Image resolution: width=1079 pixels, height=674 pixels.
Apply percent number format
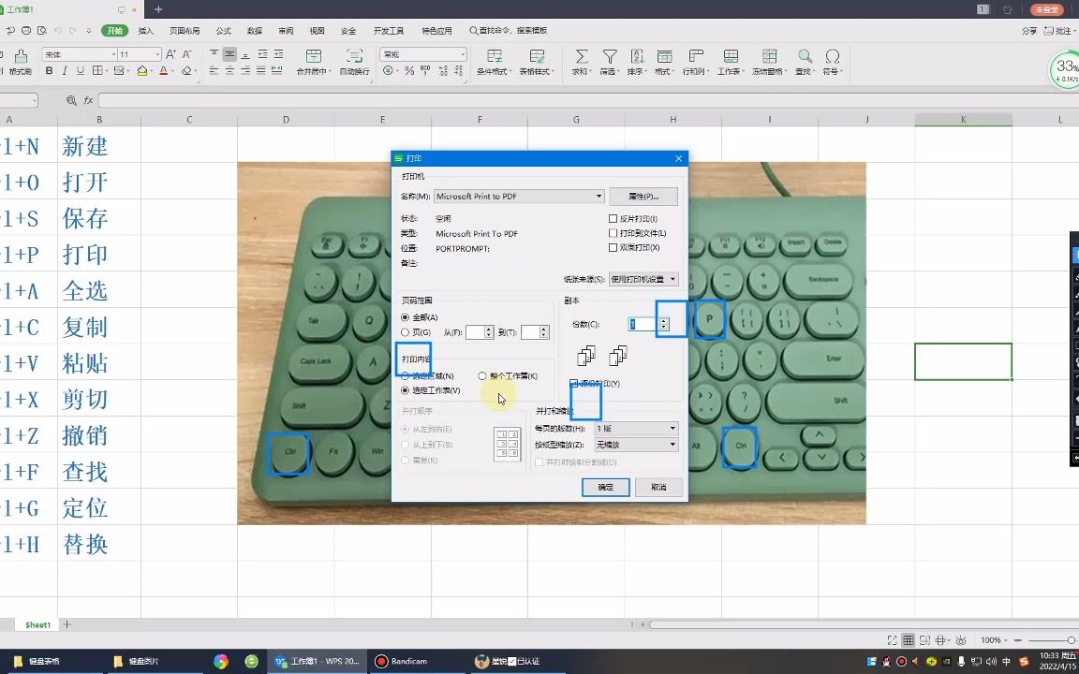[409, 68]
